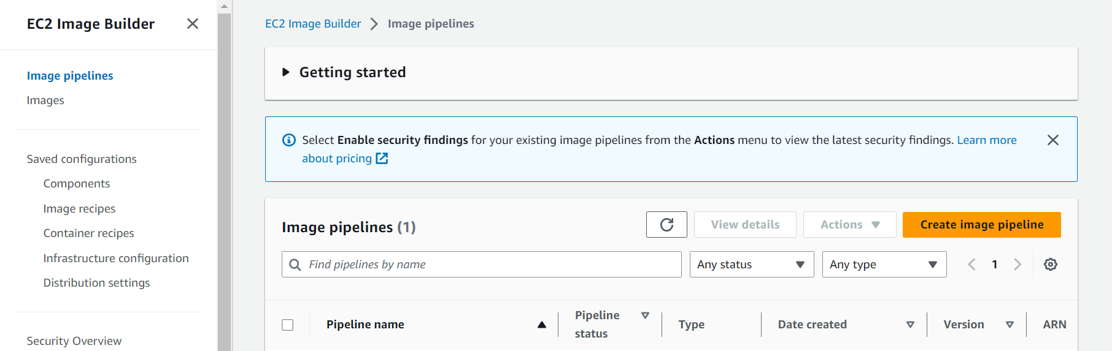The width and height of the screenshot is (1112, 351).
Task: Open table preferences gear icon
Action: pyautogui.click(x=1051, y=265)
